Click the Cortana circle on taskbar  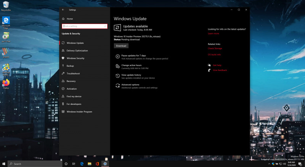click(x=66, y=164)
